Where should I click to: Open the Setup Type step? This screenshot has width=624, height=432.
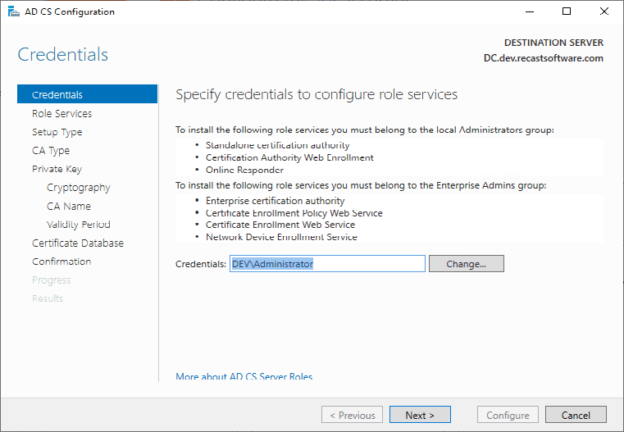pos(57,132)
